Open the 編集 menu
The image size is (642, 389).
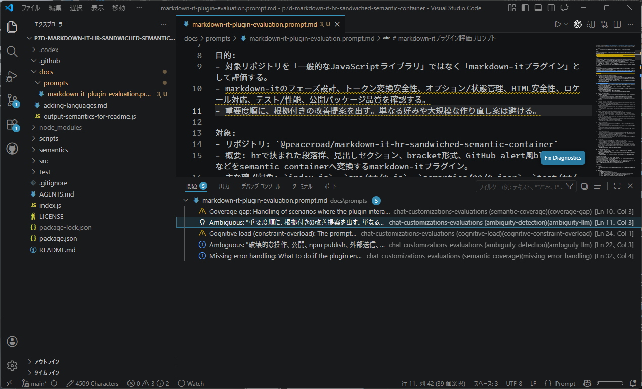pos(56,8)
